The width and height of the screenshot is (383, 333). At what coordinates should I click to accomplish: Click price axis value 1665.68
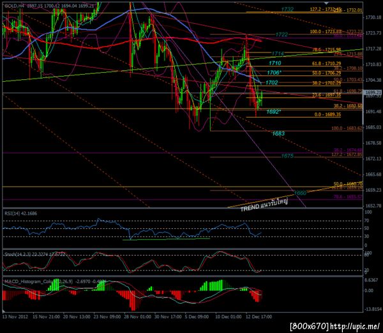tap(373, 174)
